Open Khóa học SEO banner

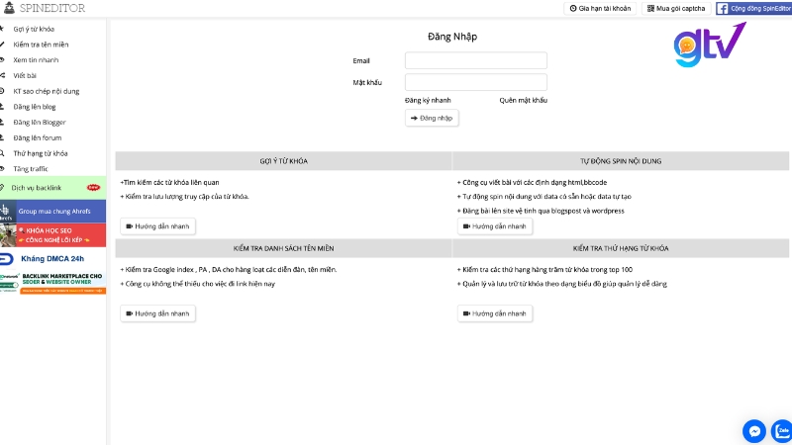click(53, 235)
